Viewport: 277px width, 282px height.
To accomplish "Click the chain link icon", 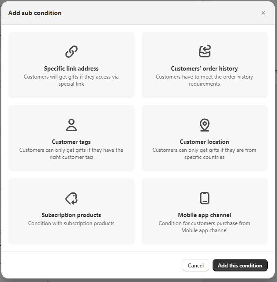I will click(x=71, y=52).
